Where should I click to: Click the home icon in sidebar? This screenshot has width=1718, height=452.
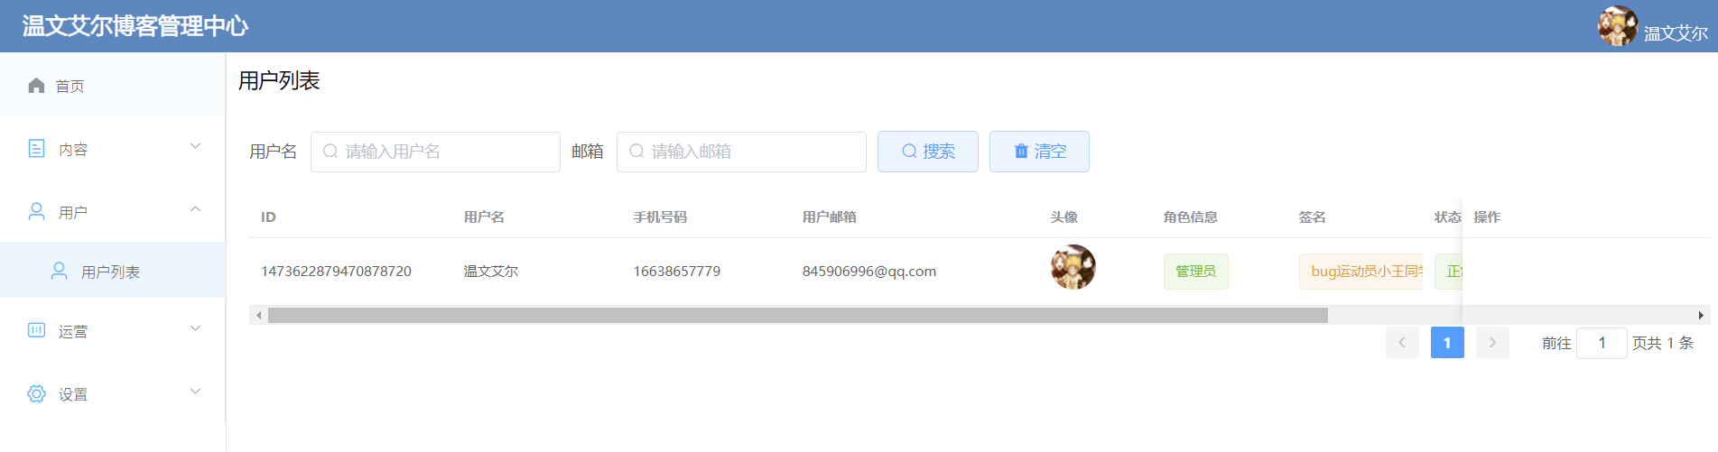point(36,85)
